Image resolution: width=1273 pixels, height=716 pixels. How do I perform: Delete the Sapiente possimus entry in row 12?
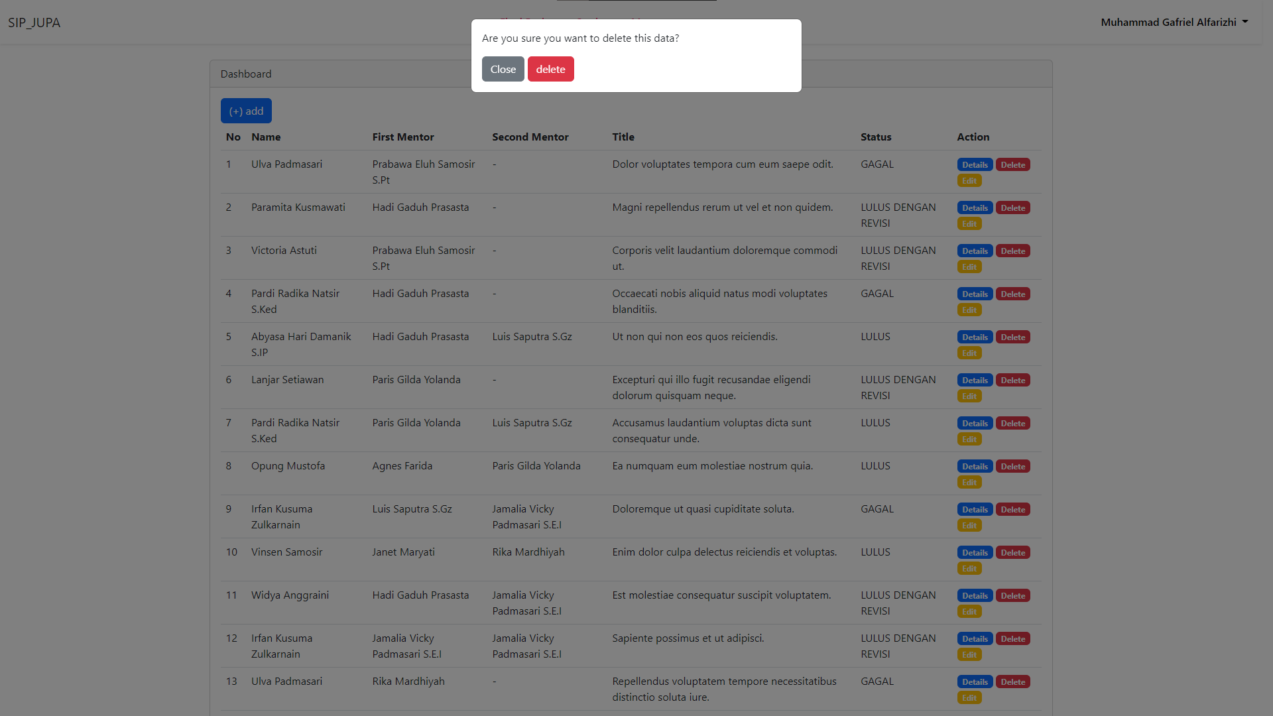tap(1012, 638)
